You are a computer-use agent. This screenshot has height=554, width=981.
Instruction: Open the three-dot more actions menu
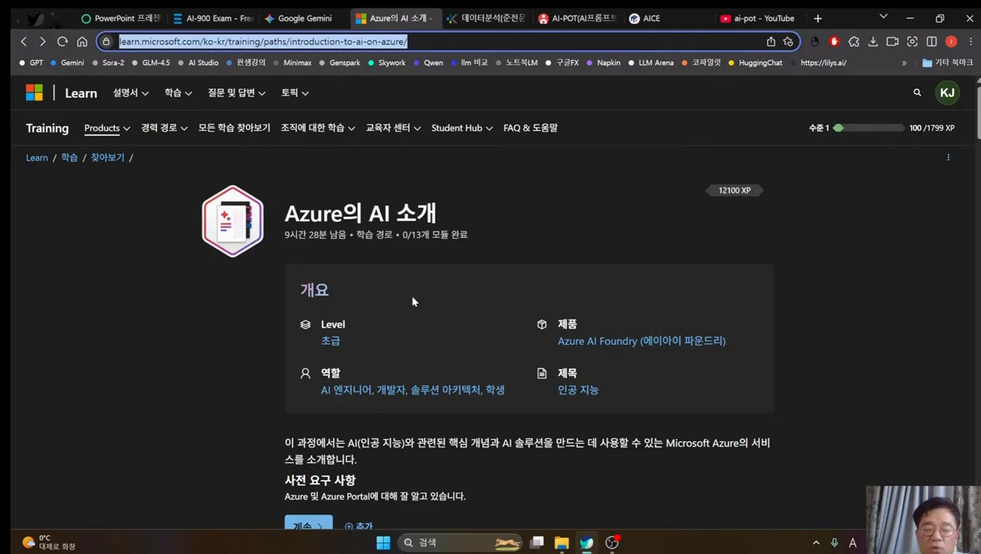click(948, 157)
